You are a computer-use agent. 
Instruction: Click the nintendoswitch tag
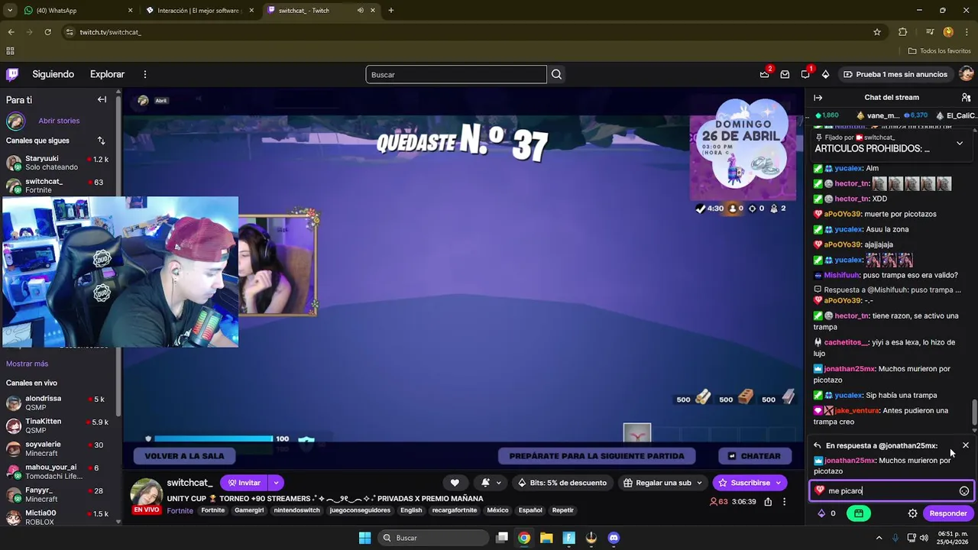pyautogui.click(x=297, y=510)
